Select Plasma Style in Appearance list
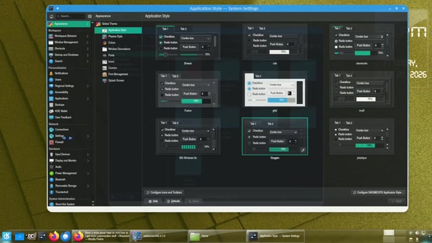The height and width of the screenshot is (243, 432). (x=118, y=36)
